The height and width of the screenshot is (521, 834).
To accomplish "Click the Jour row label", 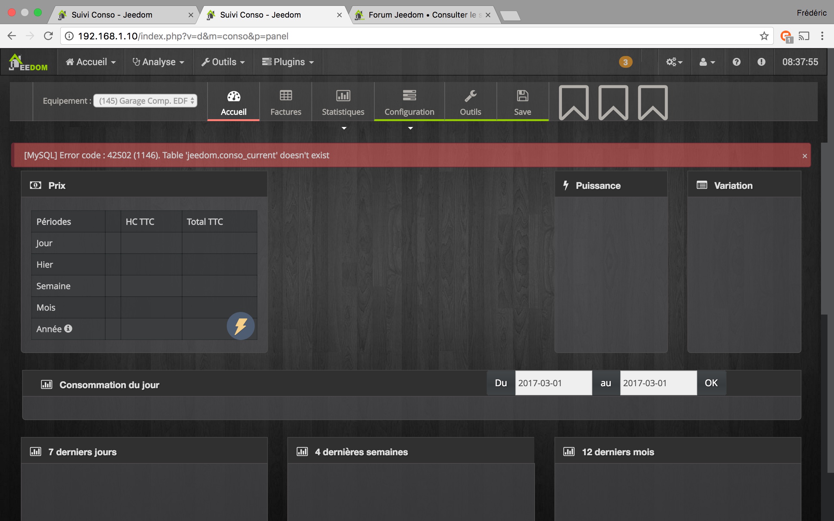I will (x=44, y=243).
